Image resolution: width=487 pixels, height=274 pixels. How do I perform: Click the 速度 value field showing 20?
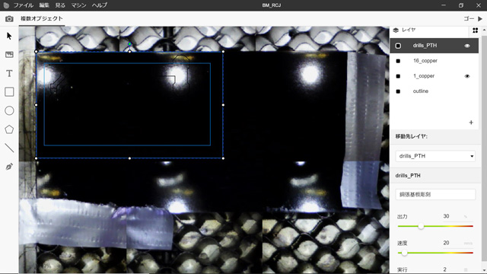click(x=447, y=243)
